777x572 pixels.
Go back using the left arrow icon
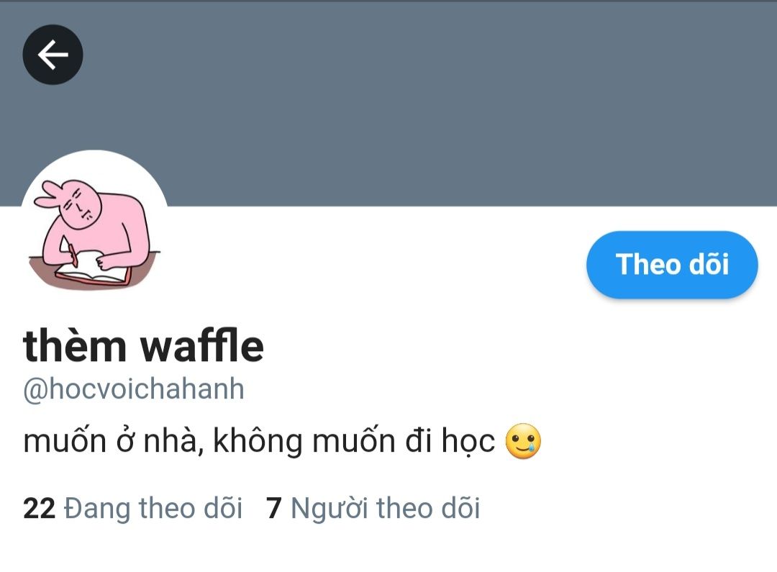pos(53,55)
